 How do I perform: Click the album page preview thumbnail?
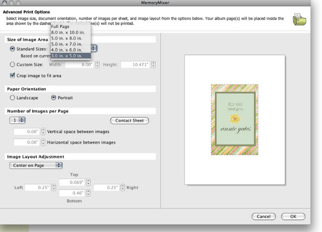[x=235, y=120]
